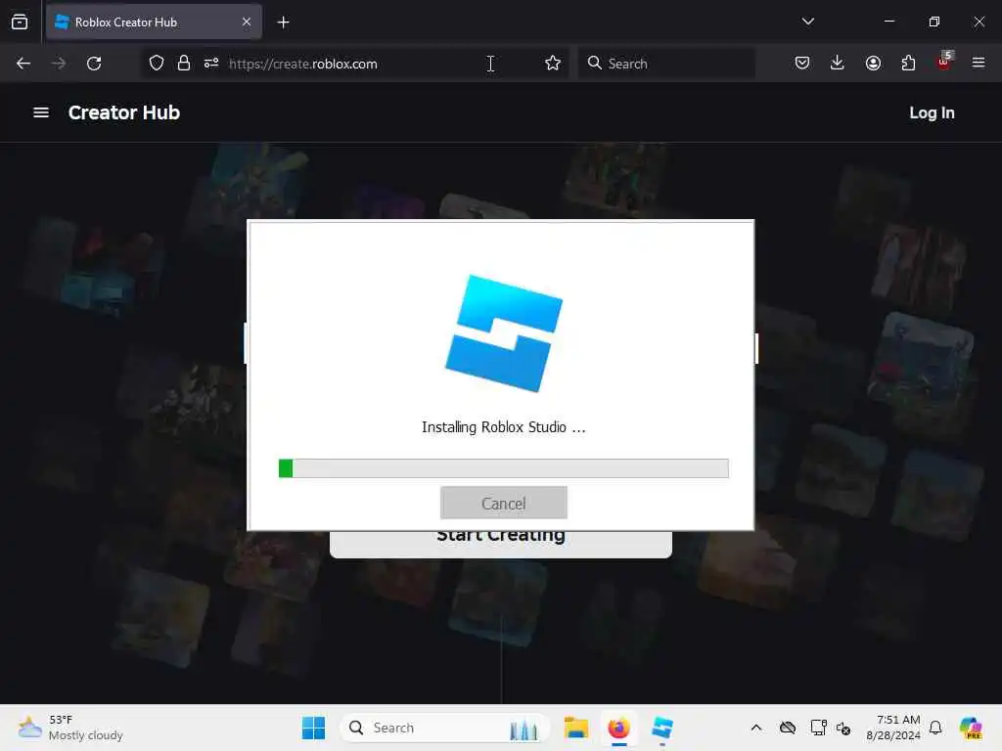
Task: Open the weather widget
Action: pyautogui.click(x=70, y=728)
